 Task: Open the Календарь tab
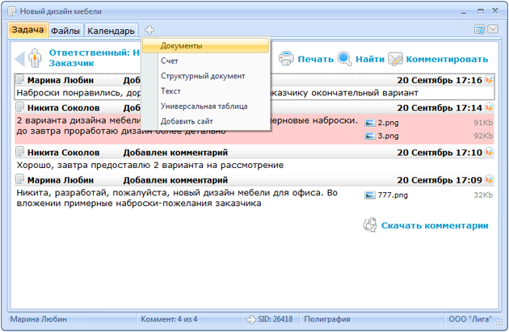pyautogui.click(x=111, y=31)
